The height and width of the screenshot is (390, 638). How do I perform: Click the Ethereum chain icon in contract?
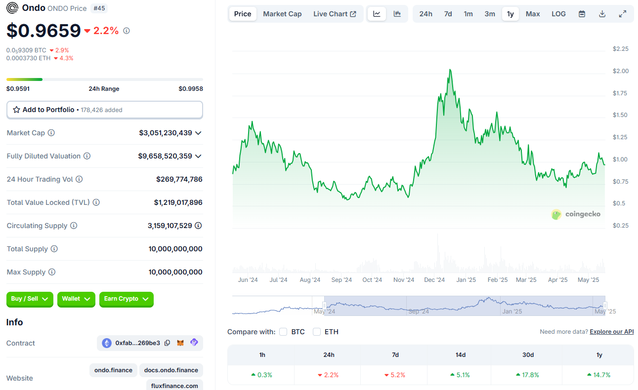[x=107, y=343]
